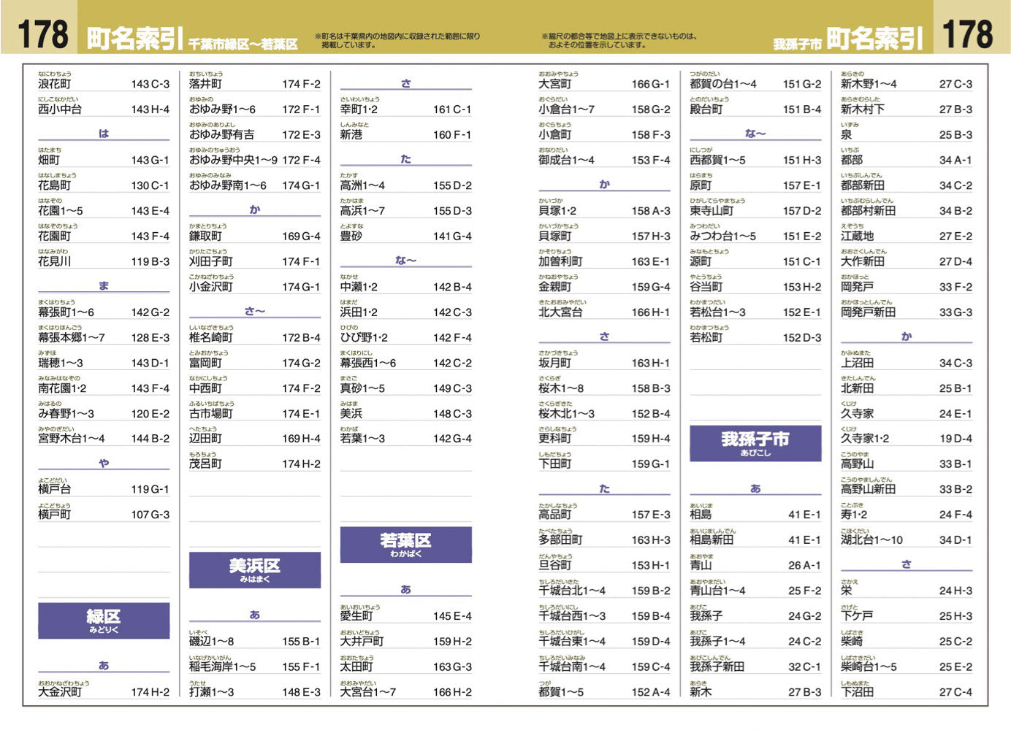Click the page number 178 on the right
1011x730 pixels.
[x=969, y=32]
